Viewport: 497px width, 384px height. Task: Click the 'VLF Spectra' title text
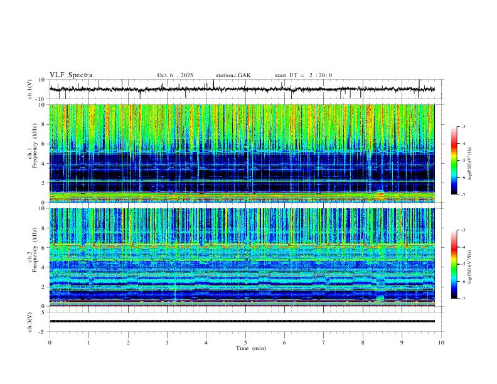pos(71,75)
